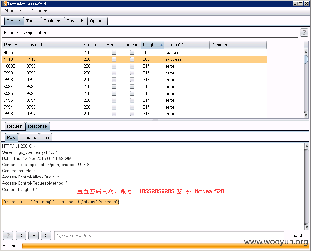Sort by the Status column header

click(93, 45)
